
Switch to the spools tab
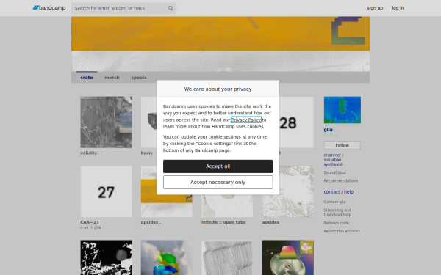tap(139, 78)
